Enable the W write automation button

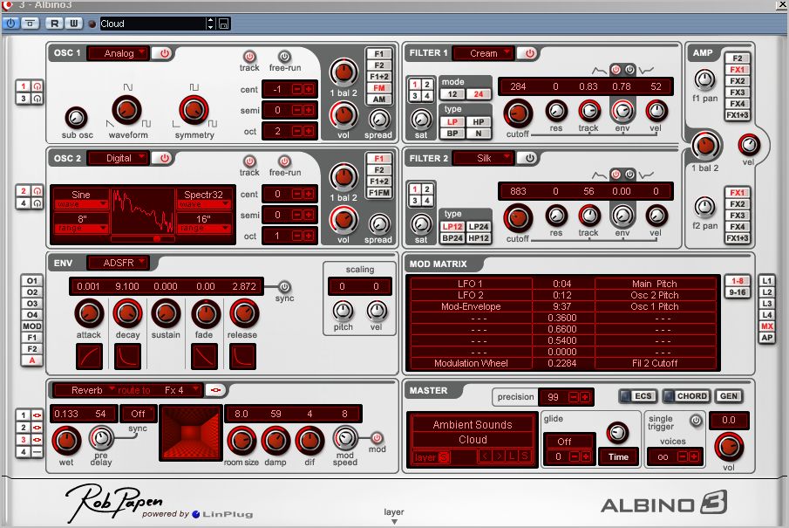point(74,24)
